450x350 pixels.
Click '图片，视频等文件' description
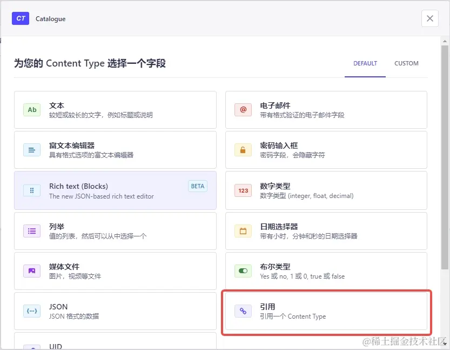coord(75,276)
